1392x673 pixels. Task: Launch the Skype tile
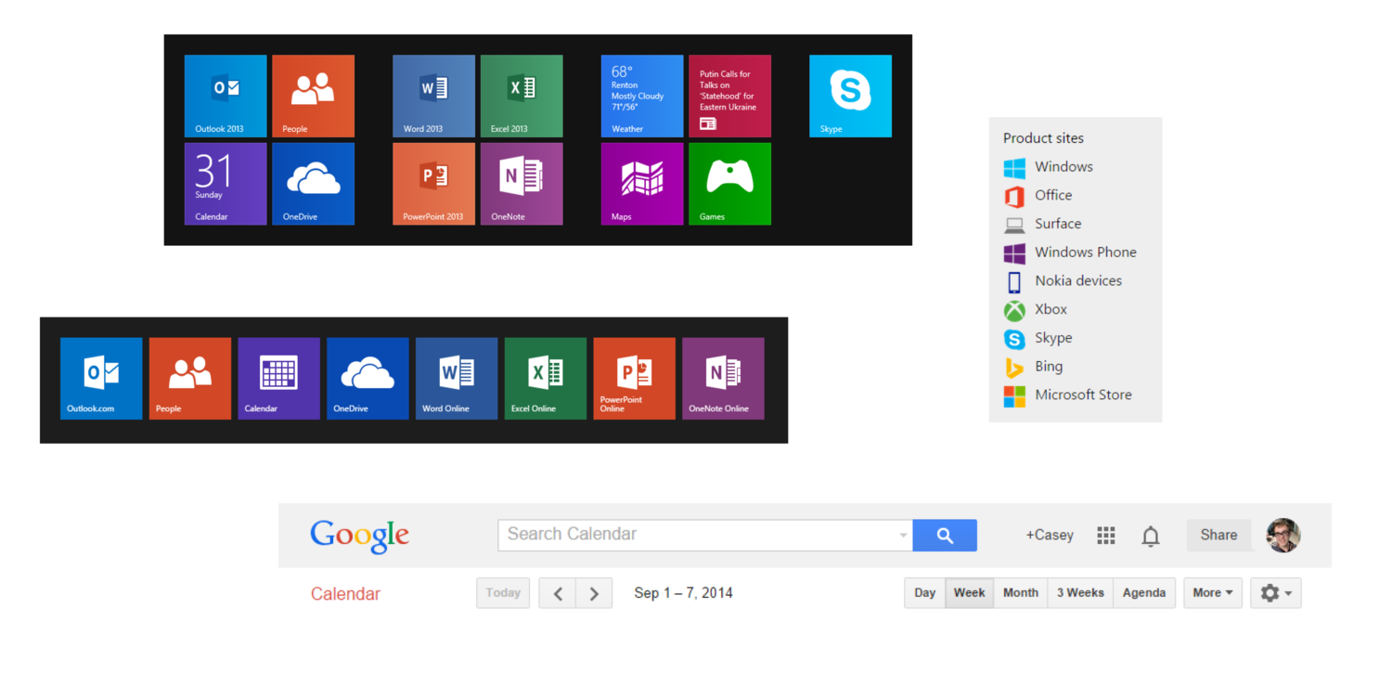point(850,96)
